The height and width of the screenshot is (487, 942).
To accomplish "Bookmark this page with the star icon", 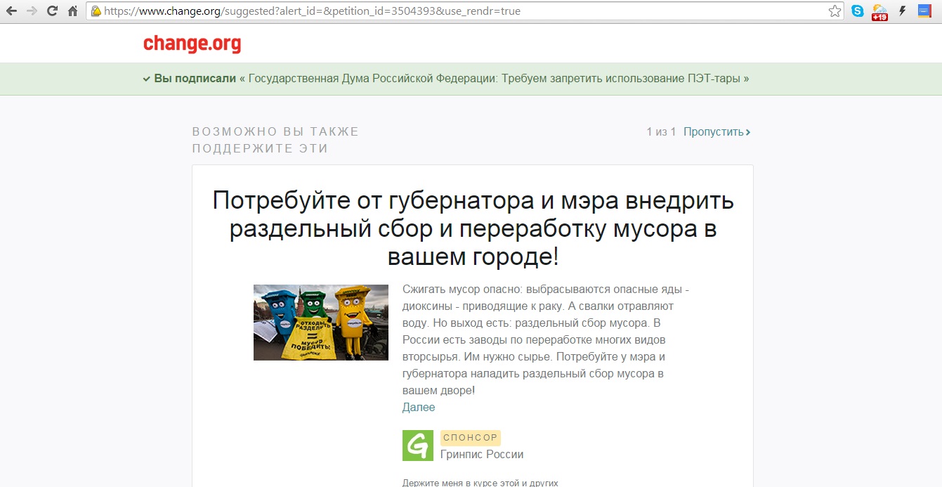I will pos(835,11).
